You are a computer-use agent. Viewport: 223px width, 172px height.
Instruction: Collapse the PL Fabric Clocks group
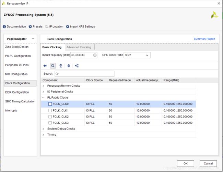point(43,98)
